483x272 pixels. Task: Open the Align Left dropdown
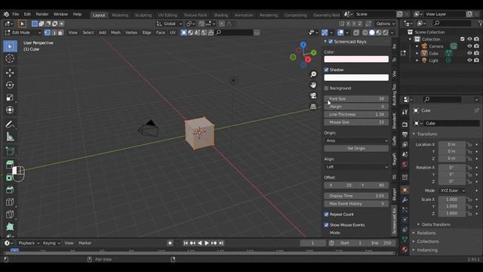click(x=356, y=167)
